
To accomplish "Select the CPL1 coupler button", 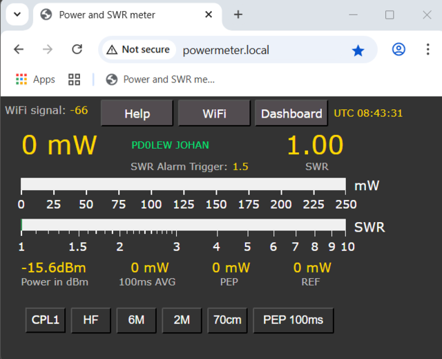I will [x=46, y=320].
